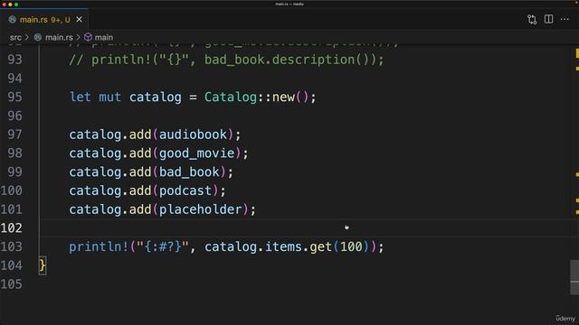Open the editor More Actions ellipsis
579x325 pixels.
[565, 19]
